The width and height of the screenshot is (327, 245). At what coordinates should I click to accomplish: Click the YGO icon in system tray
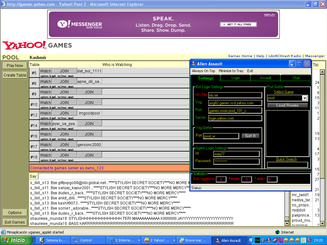[257, 240]
